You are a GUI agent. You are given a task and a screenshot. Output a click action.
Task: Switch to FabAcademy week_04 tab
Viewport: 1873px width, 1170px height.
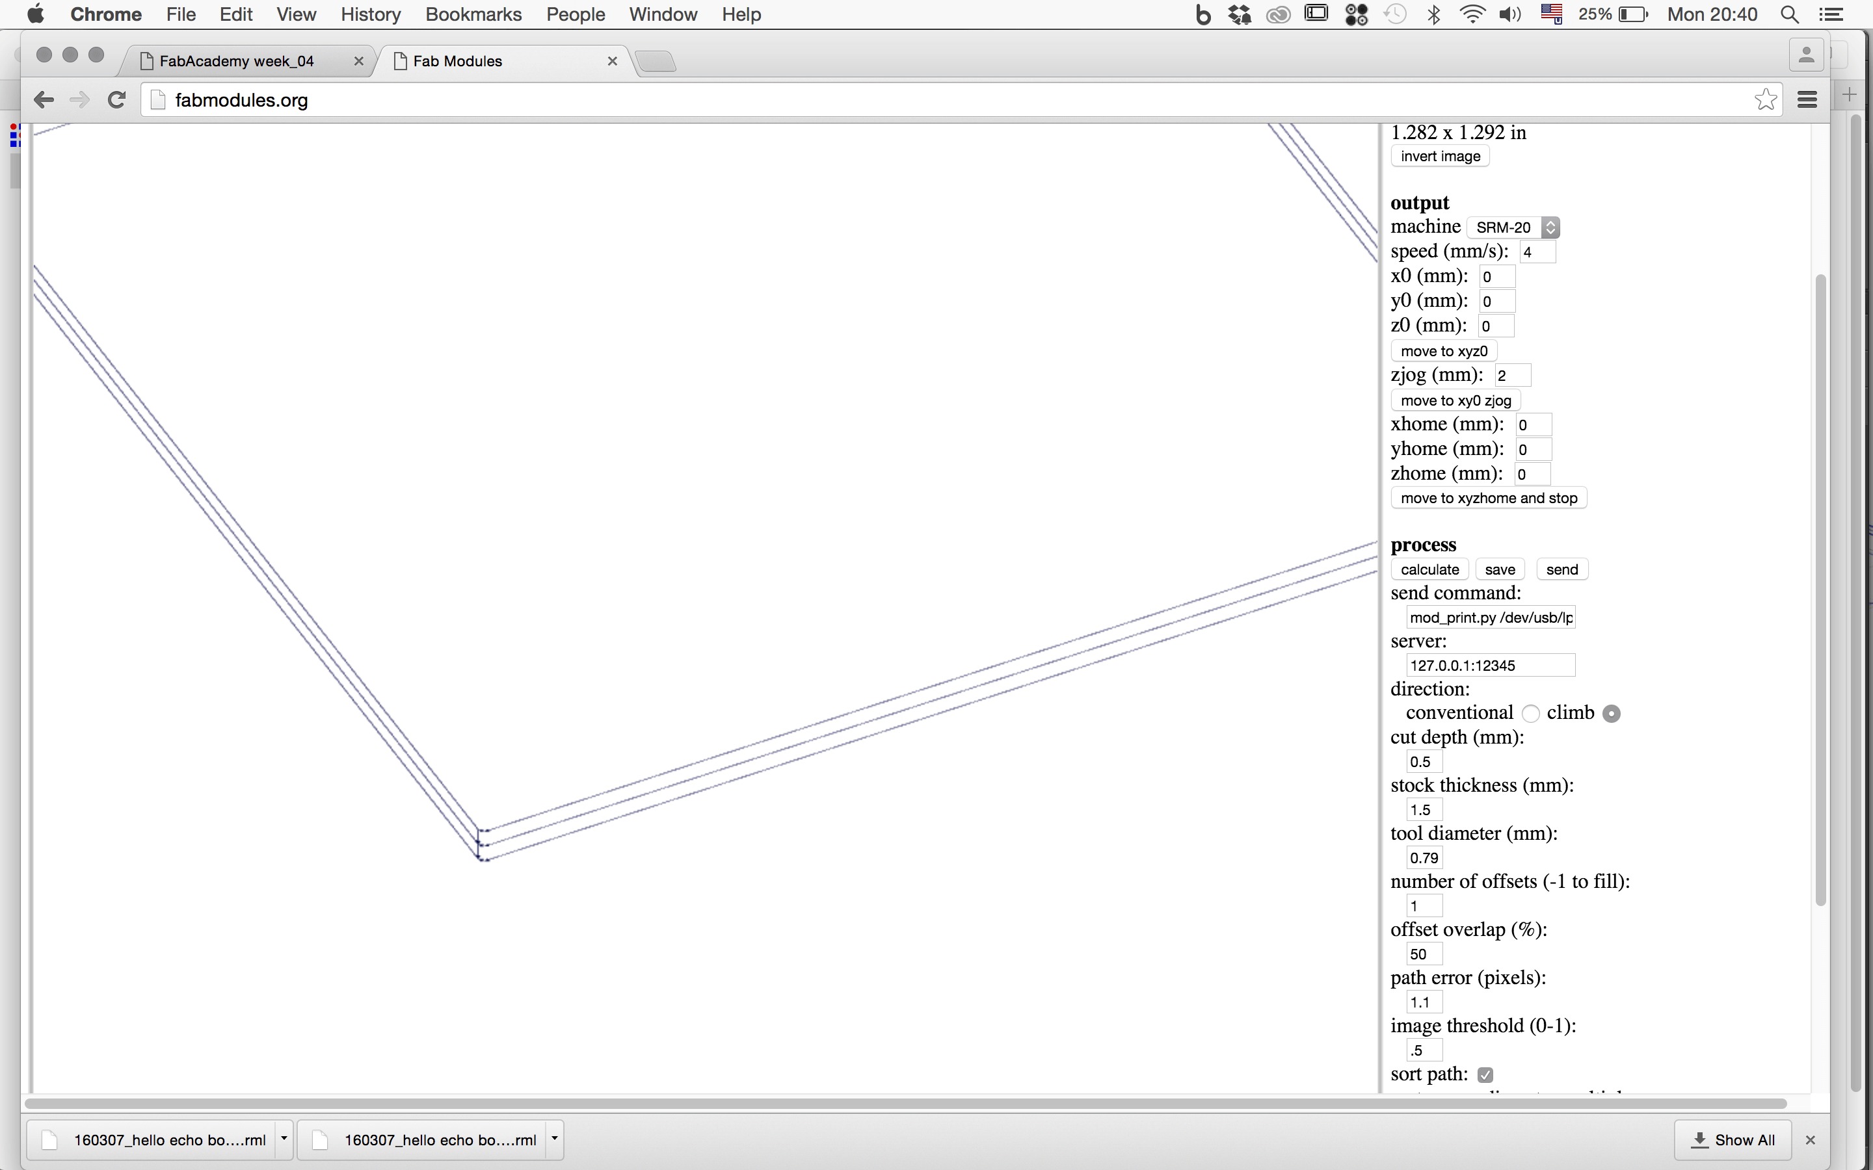coord(237,61)
